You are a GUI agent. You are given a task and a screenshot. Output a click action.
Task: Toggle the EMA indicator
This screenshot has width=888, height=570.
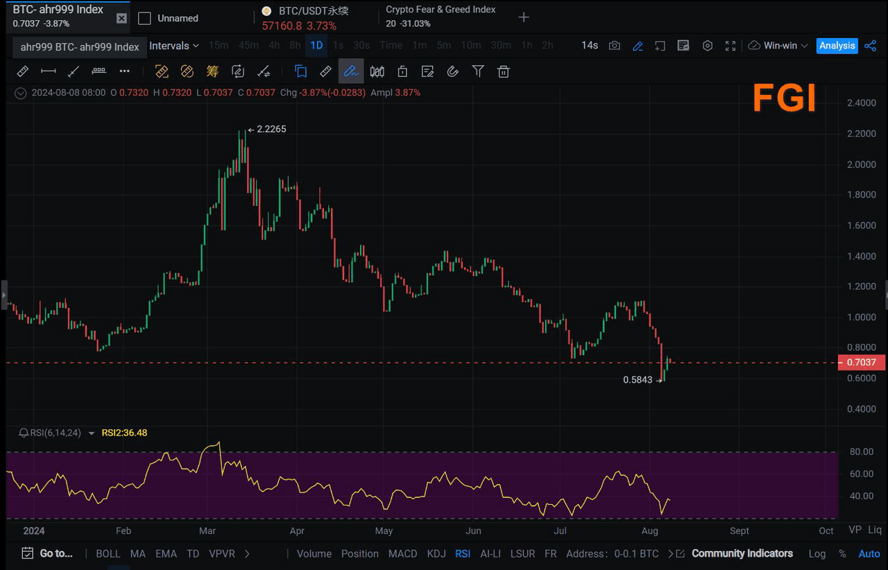(166, 553)
